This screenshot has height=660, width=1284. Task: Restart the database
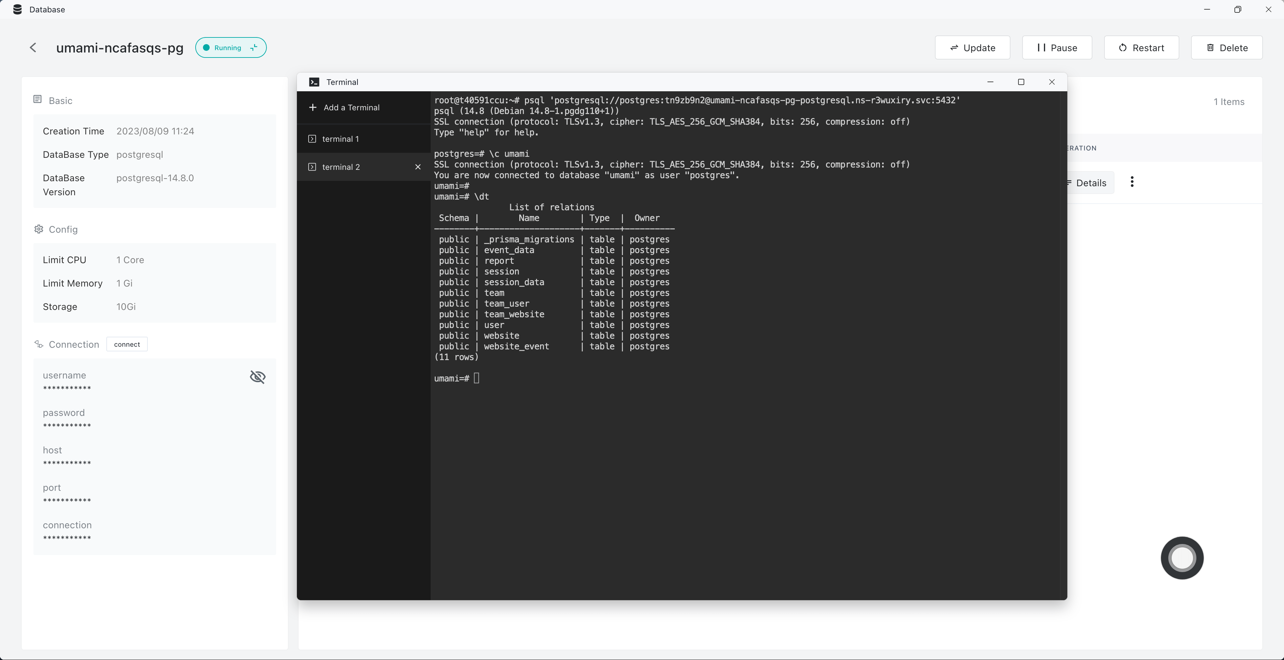click(1142, 48)
